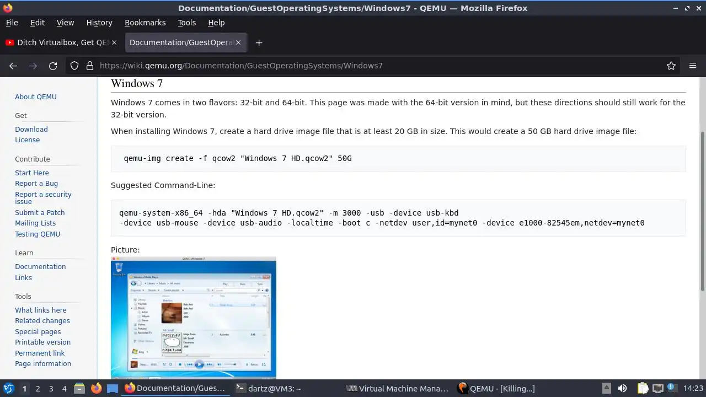Open the update notification tray icon

[x=672, y=388]
